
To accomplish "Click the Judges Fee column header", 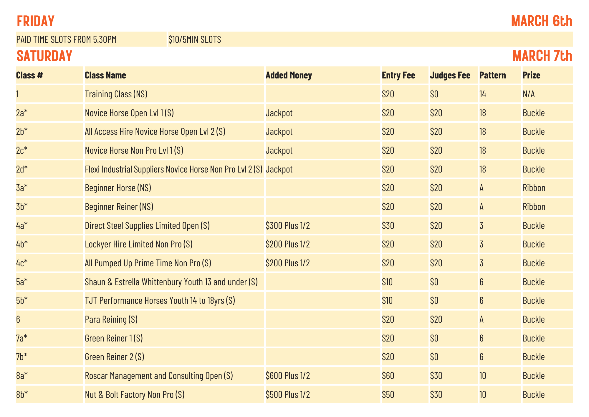I will [450, 75].
